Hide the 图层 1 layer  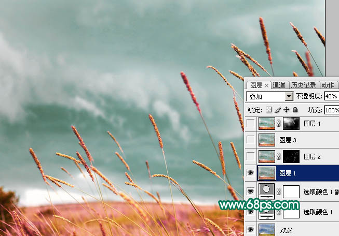coord(251,173)
